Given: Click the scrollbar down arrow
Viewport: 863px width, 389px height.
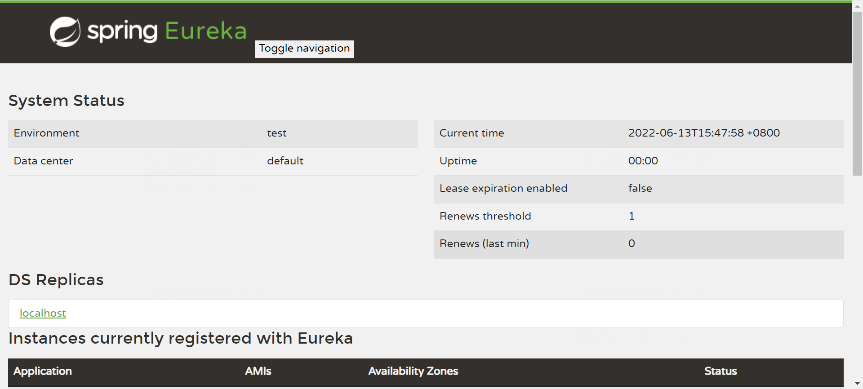Looking at the screenshot, I should click(x=857, y=384).
